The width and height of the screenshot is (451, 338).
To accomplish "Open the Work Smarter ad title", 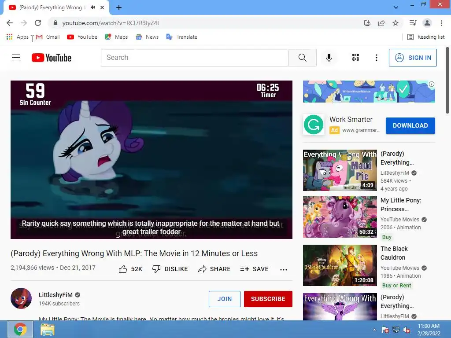I will click(351, 119).
